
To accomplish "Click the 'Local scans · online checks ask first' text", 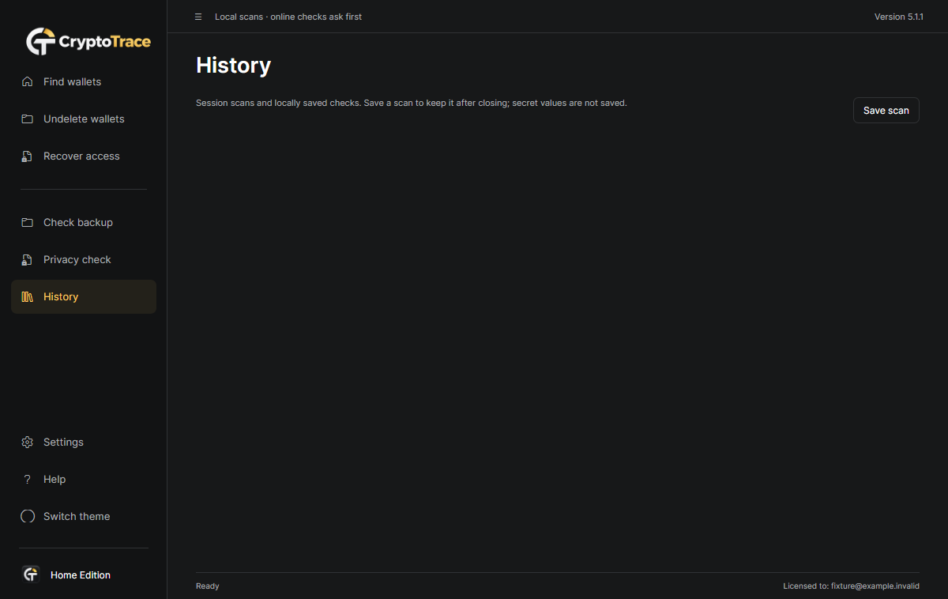I will point(288,17).
